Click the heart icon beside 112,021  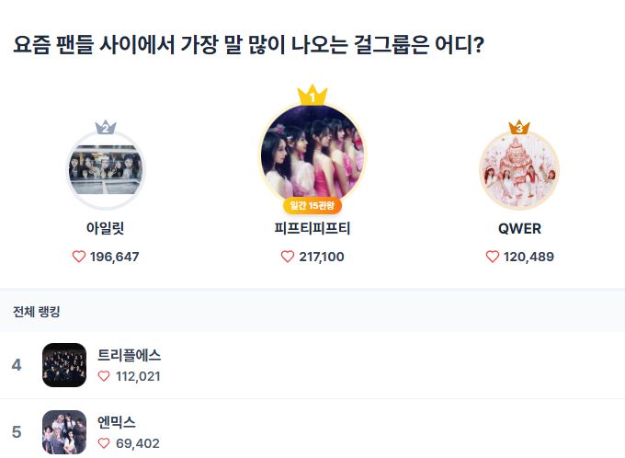point(104,376)
